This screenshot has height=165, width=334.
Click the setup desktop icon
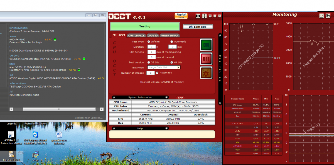tap(35, 156)
